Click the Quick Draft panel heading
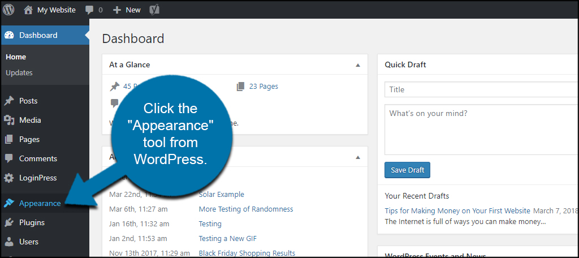 tap(405, 64)
